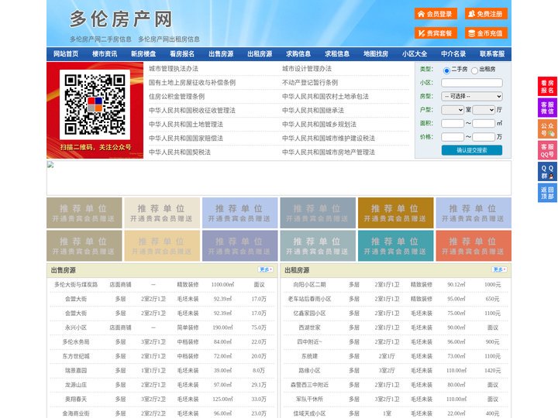Open the 城市设计管理办法 article link
The width and height of the screenshot is (558, 418).
(x=307, y=69)
